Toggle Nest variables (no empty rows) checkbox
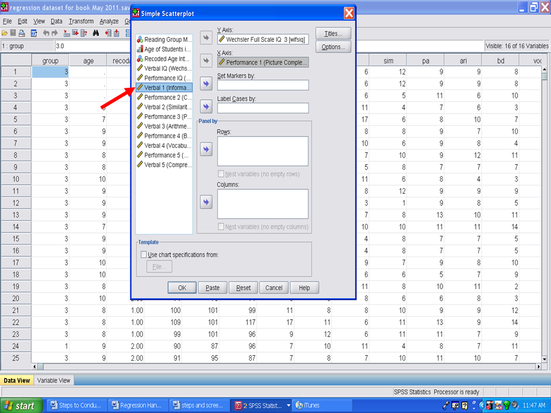The image size is (551, 413). point(221,174)
